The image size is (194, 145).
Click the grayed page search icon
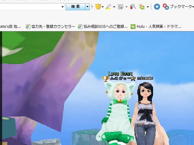click(121, 7)
